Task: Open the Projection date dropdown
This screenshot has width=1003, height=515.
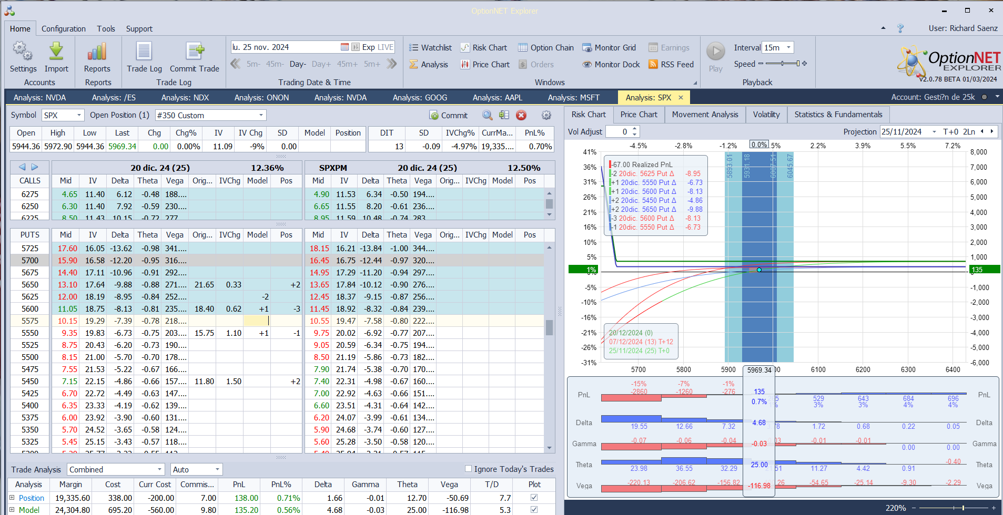Action: click(934, 132)
